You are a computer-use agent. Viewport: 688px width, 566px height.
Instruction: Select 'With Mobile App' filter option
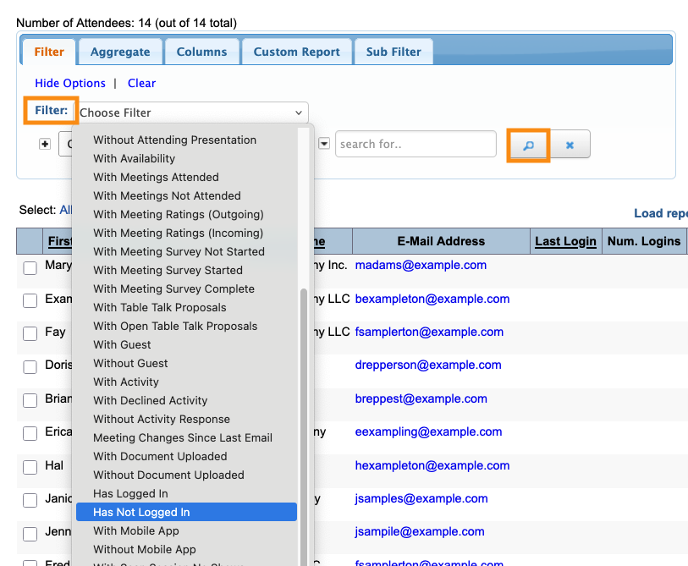pyautogui.click(x=186, y=531)
